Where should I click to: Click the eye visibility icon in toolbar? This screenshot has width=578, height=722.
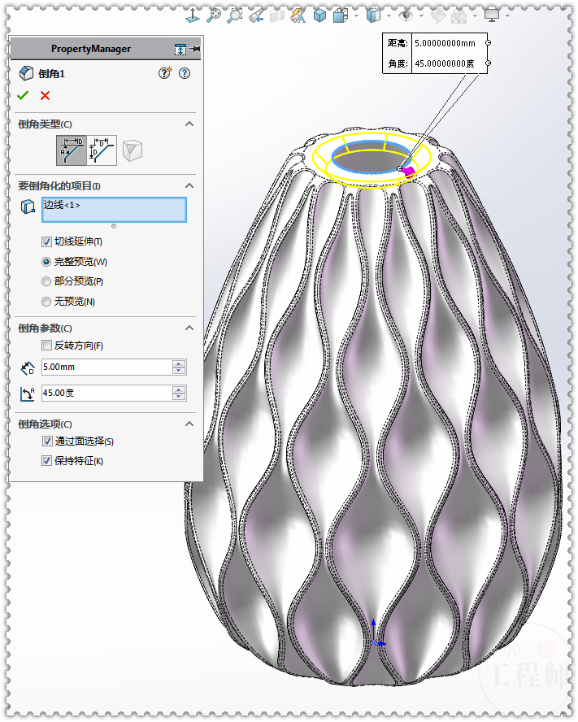point(406,16)
